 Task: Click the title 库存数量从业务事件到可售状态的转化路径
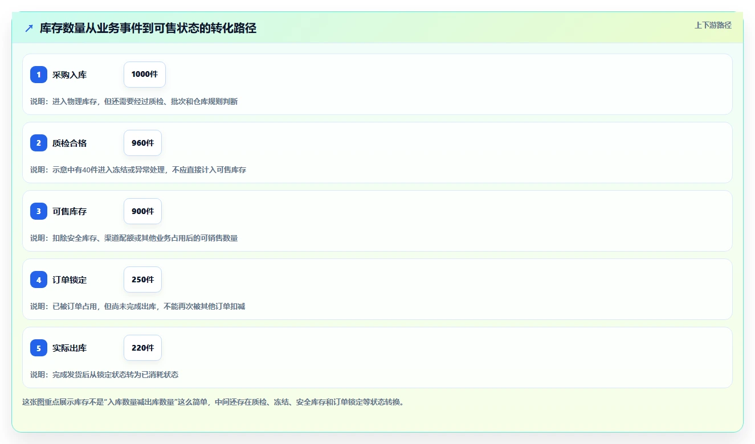[148, 28]
